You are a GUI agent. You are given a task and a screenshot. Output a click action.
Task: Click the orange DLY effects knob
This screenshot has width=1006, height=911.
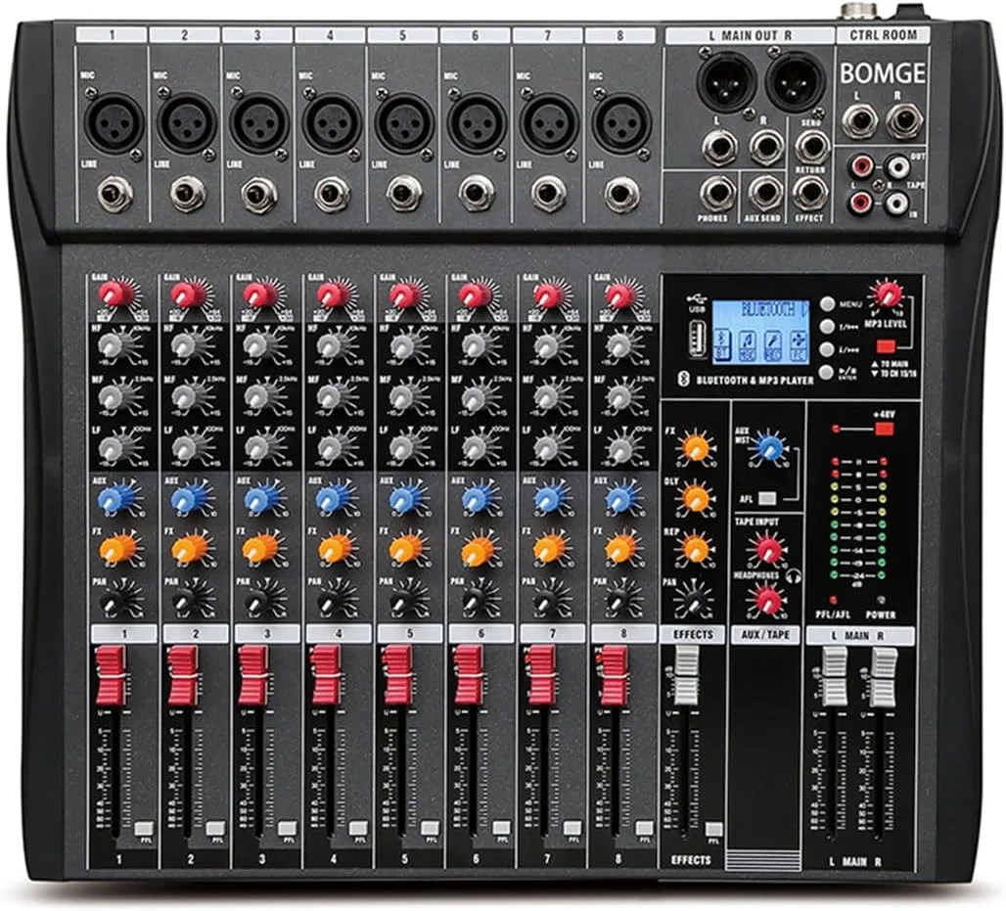[x=696, y=497]
